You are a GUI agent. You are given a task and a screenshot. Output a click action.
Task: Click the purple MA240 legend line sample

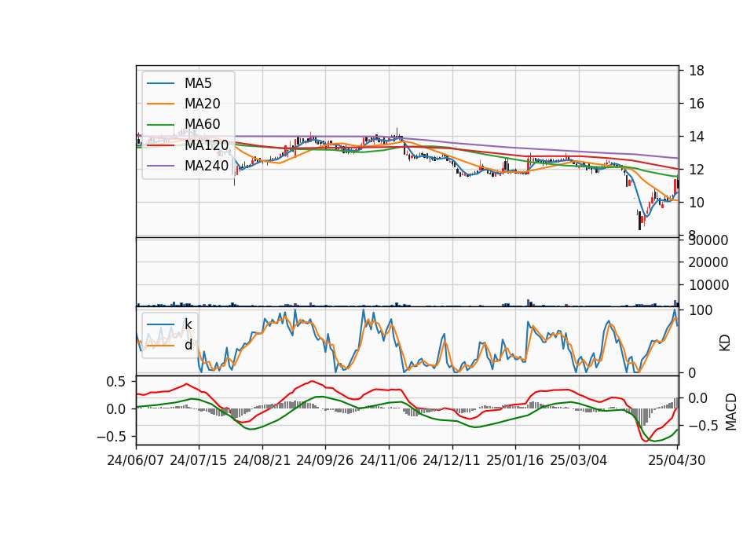click(x=160, y=166)
